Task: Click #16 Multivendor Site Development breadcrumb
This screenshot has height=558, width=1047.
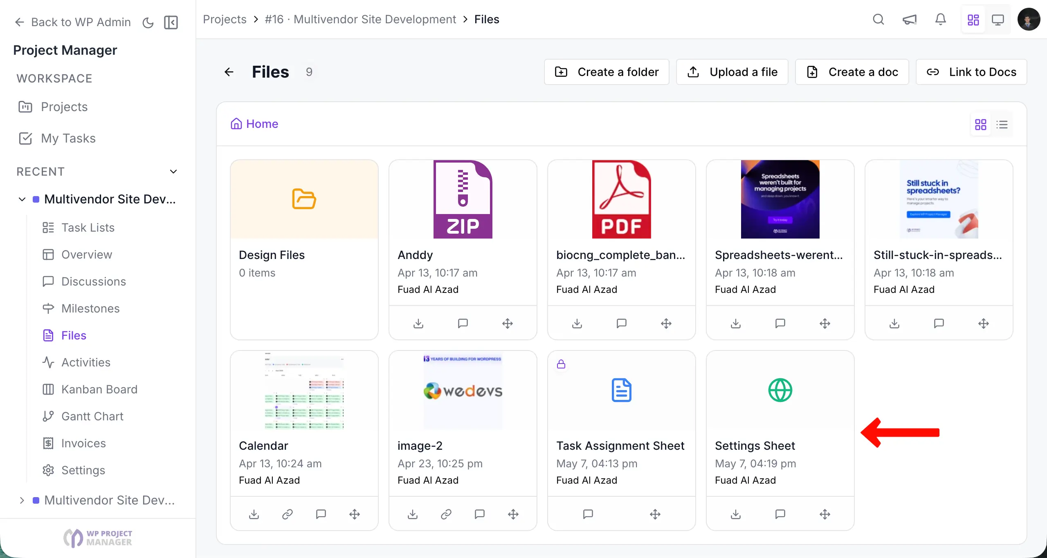Action: click(360, 19)
